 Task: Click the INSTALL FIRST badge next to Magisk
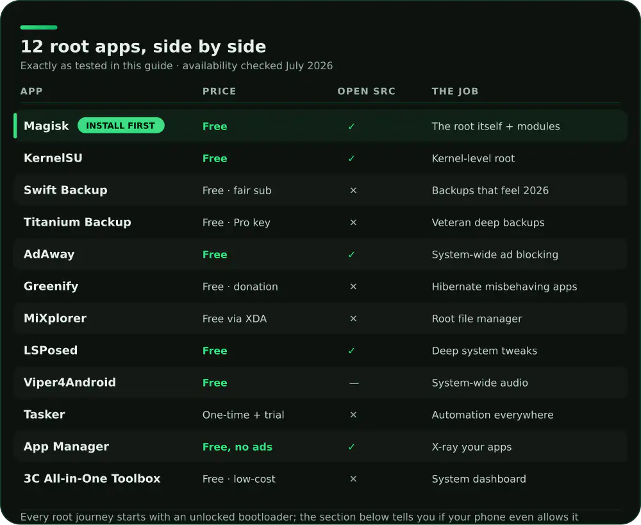(x=121, y=126)
